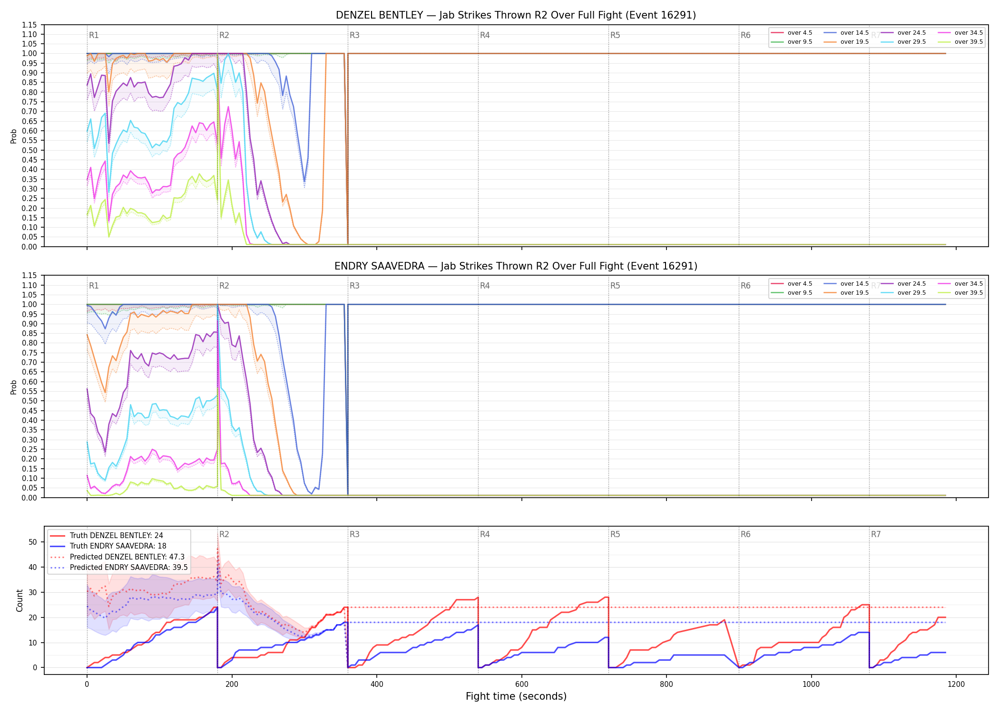Viewport: 999px width, 713px height.
Task: Click R4 round label in Denzel Bentley chart
Action: point(485,35)
